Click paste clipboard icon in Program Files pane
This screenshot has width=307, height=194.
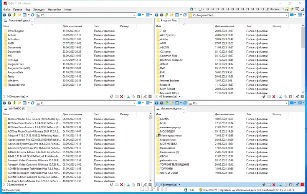click(291, 96)
